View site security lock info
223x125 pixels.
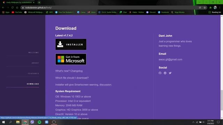pos(23,8)
